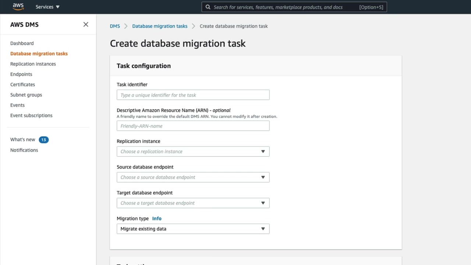Click the DMS breadcrumb link
Screen dimensions: 471x265
click(115, 26)
